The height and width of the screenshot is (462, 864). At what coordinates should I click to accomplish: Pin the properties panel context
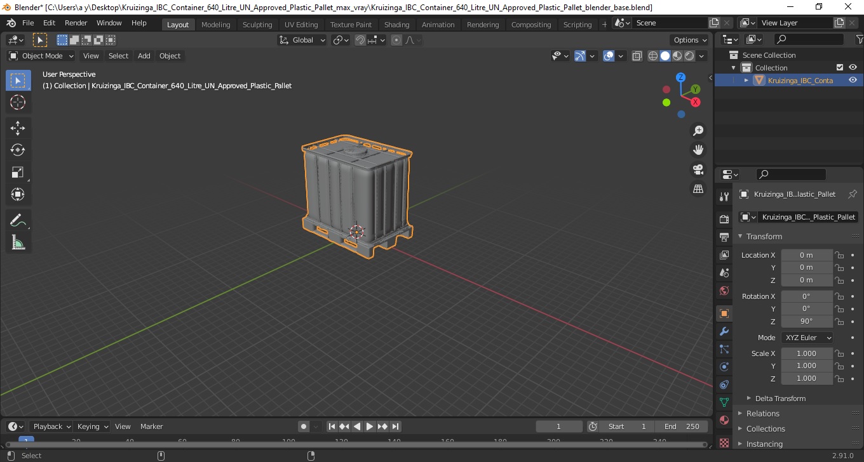(x=853, y=194)
